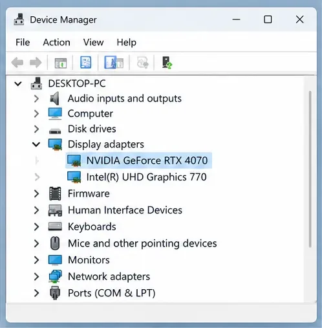The image size is (322, 328).
Task: Click the vertical scrollbar thumb
Action: click(x=310, y=169)
